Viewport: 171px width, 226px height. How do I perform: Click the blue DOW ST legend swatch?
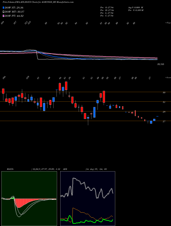(x=3, y=8)
